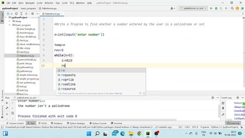The height and width of the screenshot is (138, 245).
Task: Collapse the basic_program folder
Action: [9, 25]
